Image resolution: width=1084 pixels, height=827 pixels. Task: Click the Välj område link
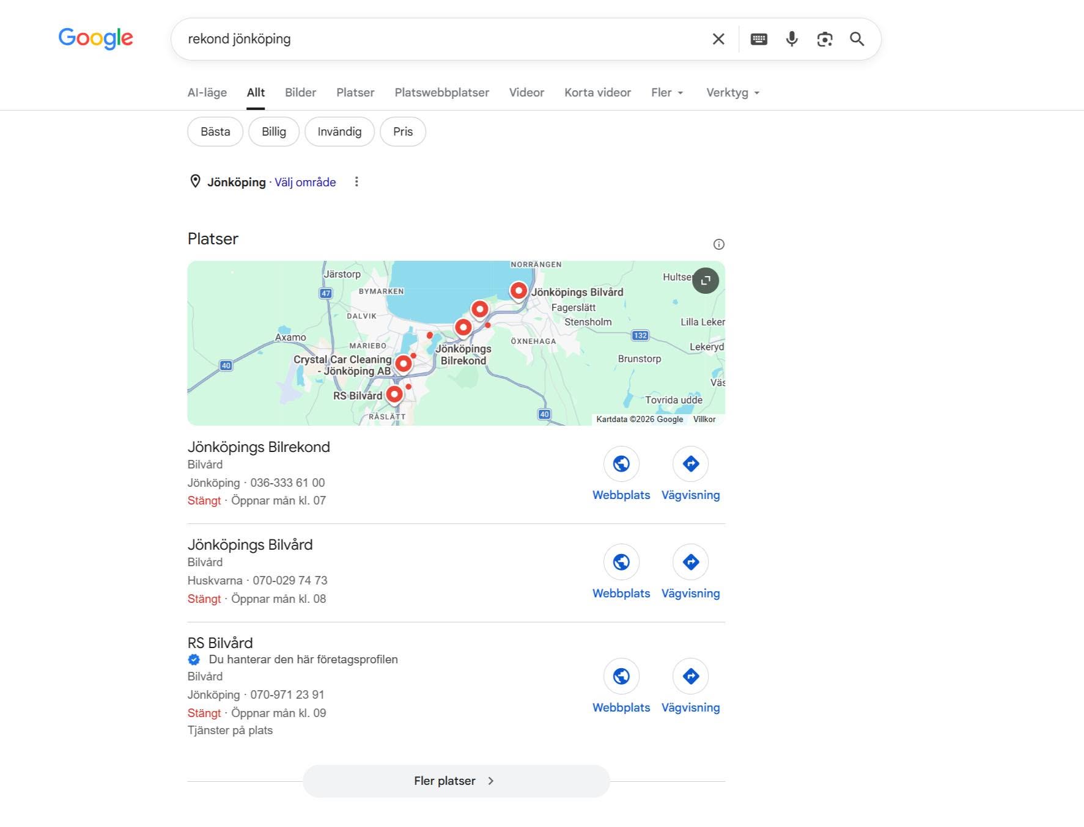[x=305, y=182]
